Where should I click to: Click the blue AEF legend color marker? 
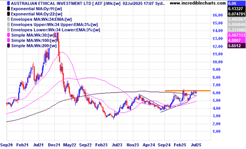click(x=9, y=3)
